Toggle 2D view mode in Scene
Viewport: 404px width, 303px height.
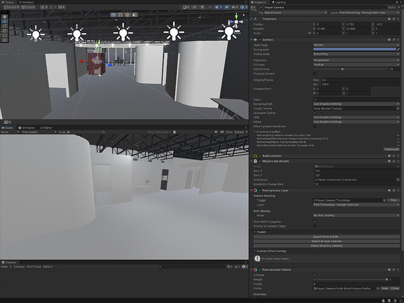[x=194, y=7]
